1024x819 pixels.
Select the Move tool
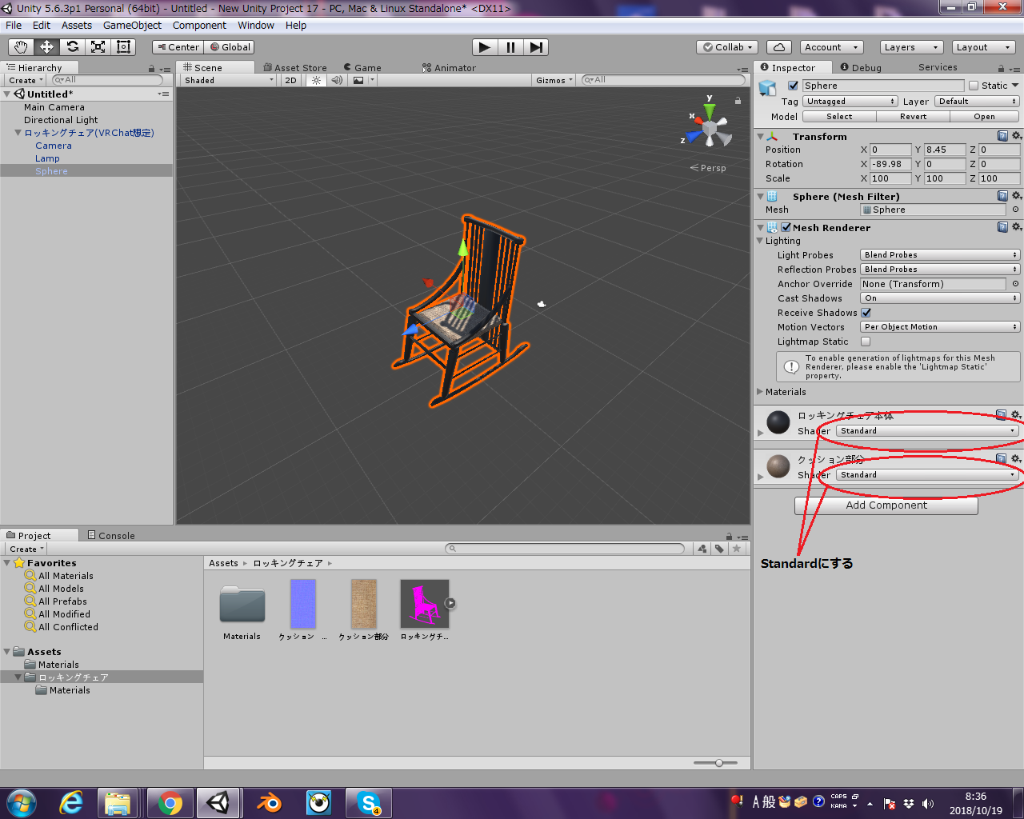[46, 46]
